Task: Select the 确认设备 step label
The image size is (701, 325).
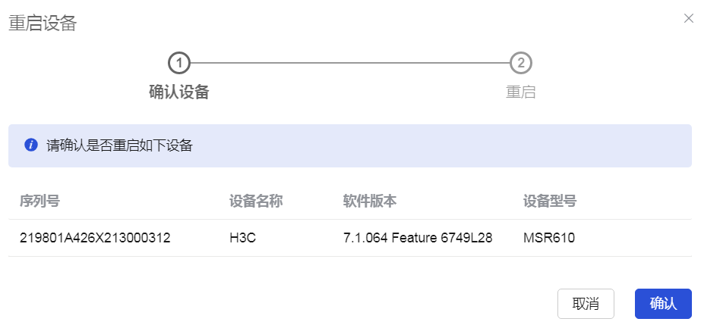Action: click(178, 92)
